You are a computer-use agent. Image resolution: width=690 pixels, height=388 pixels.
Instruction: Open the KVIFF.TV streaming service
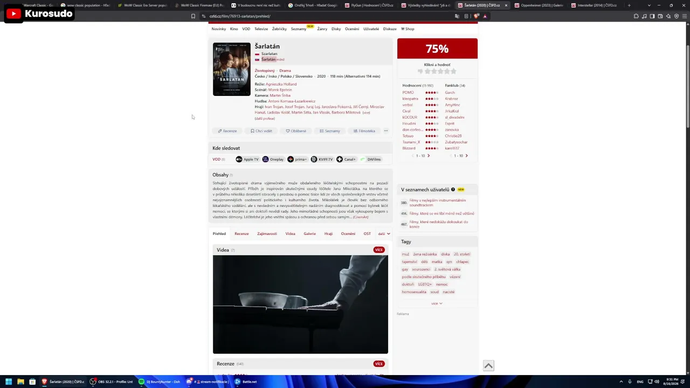[x=322, y=160]
